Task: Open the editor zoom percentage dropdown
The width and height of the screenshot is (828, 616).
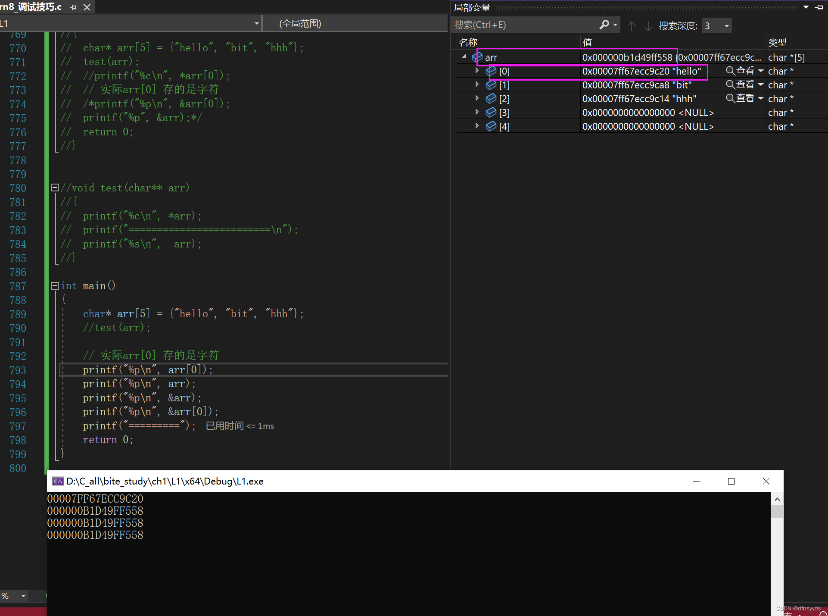Action: click(23, 596)
